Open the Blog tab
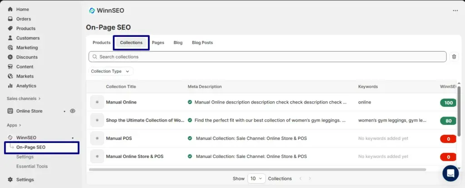The image size is (465, 188). click(x=178, y=42)
